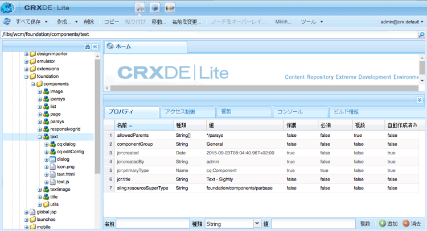Click the binoculars find icon in tree panel
The width and height of the screenshot is (427, 231).
[x=88, y=47]
